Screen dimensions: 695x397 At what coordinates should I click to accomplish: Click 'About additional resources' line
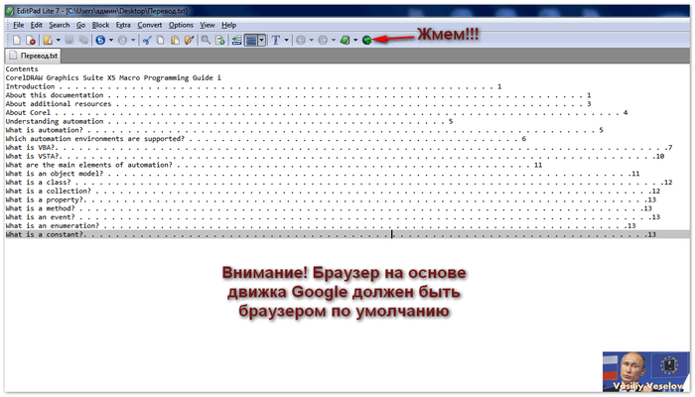pyautogui.click(x=298, y=103)
